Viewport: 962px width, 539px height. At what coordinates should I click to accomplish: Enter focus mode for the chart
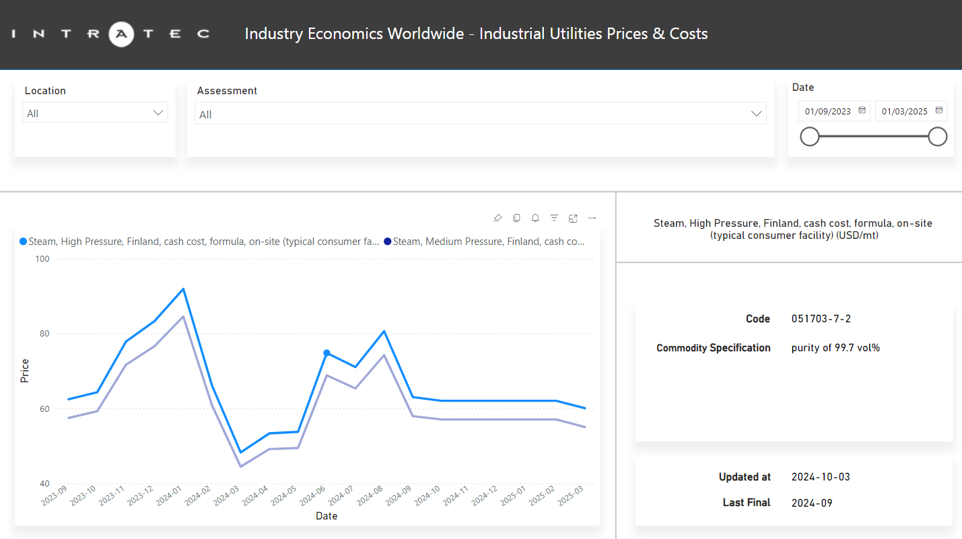(573, 218)
